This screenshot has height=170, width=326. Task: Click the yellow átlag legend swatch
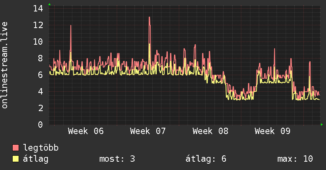pyautogui.click(x=15, y=159)
